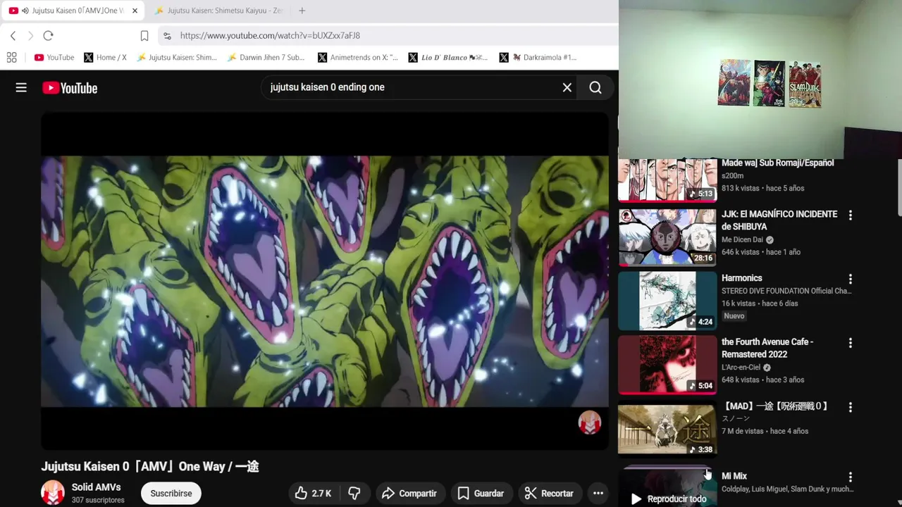Close the Jujutsu Kaisen 0 AMV tab
Image resolution: width=902 pixels, height=507 pixels.
tap(135, 11)
